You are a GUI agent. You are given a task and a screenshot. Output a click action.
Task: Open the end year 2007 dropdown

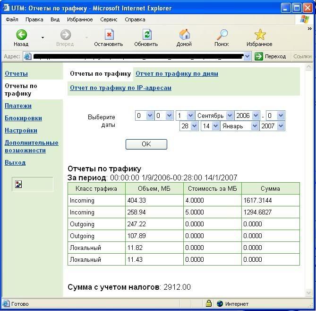281,126
